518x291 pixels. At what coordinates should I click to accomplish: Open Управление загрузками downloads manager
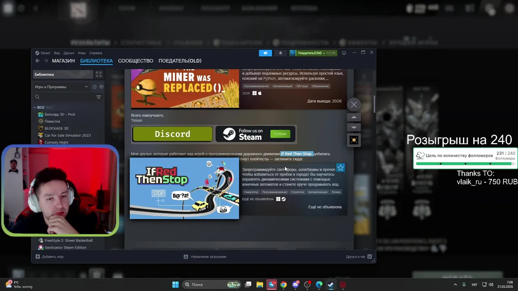click(205, 257)
